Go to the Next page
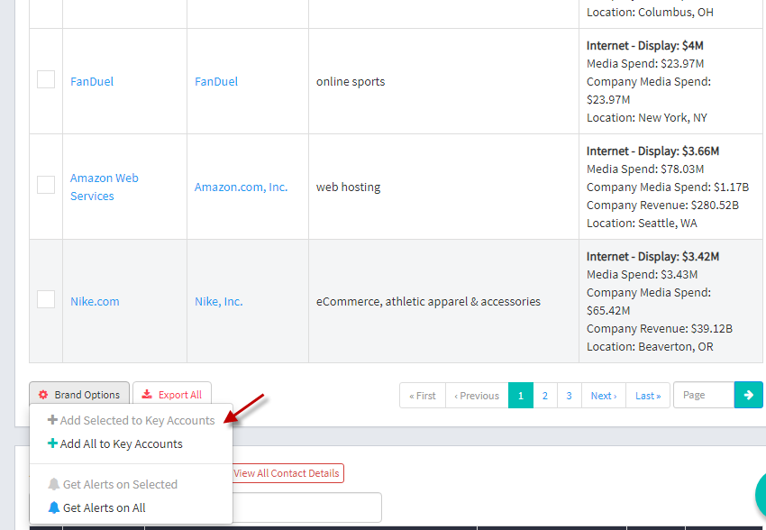Image resolution: width=766 pixels, height=530 pixels. click(x=604, y=396)
